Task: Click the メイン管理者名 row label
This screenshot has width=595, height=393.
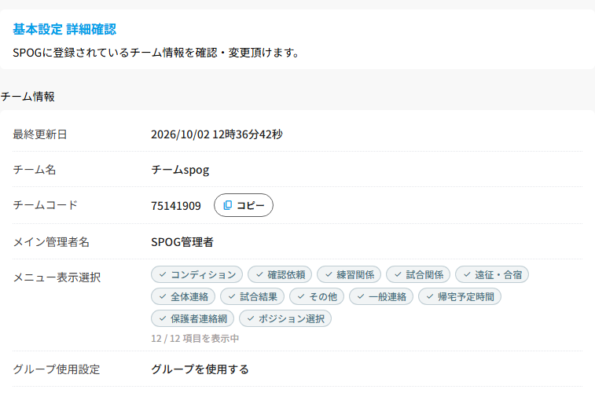Action: click(x=51, y=242)
